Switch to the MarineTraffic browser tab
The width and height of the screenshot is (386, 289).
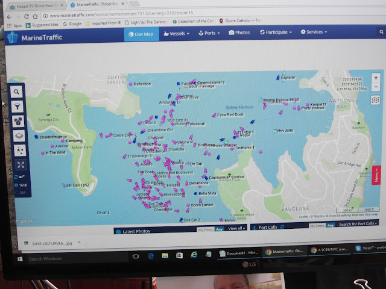pos(96,4)
